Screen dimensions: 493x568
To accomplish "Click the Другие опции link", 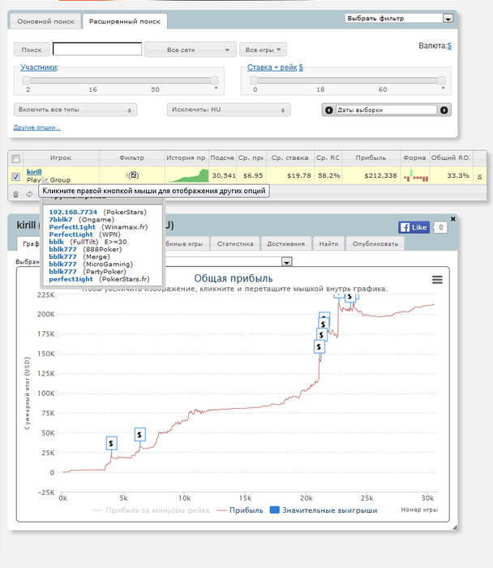I will tap(36, 127).
